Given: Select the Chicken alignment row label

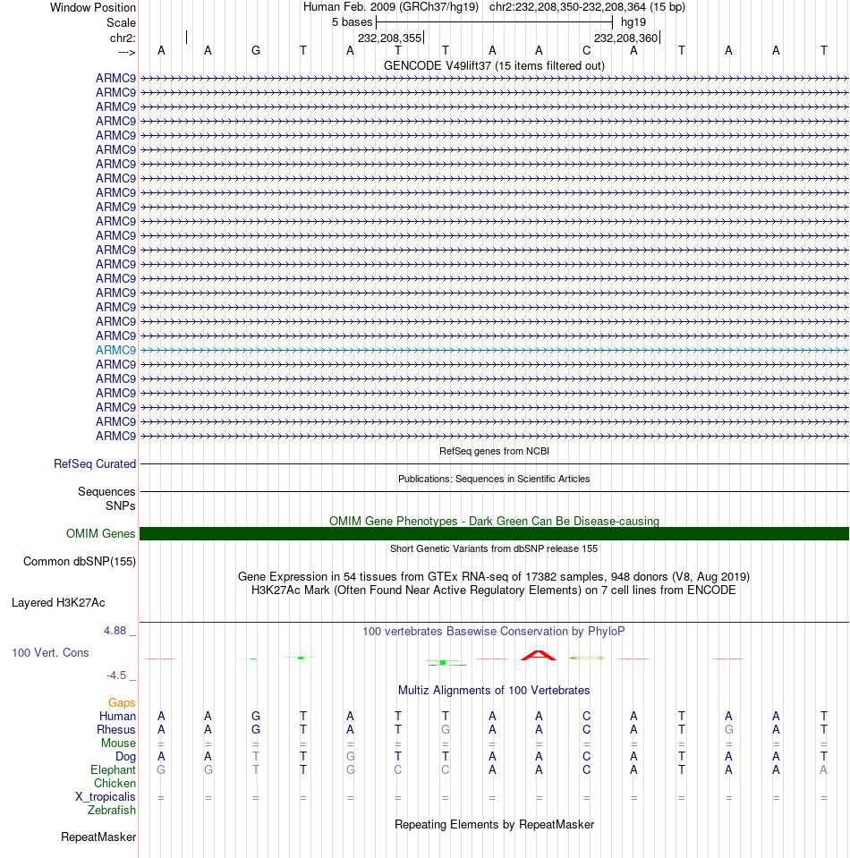Looking at the screenshot, I should click(x=115, y=784).
